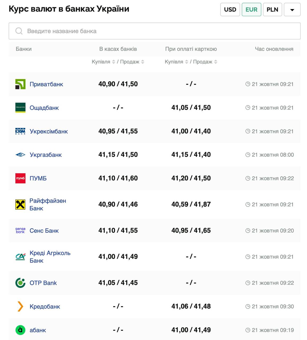Open the абанк link
The width and height of the screenshot is (307, 340).
coord(38,330)
